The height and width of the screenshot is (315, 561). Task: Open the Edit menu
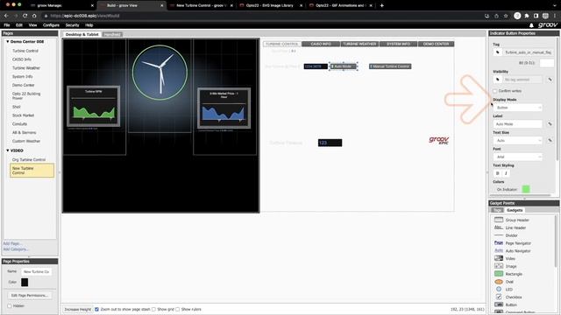[19, 25]
